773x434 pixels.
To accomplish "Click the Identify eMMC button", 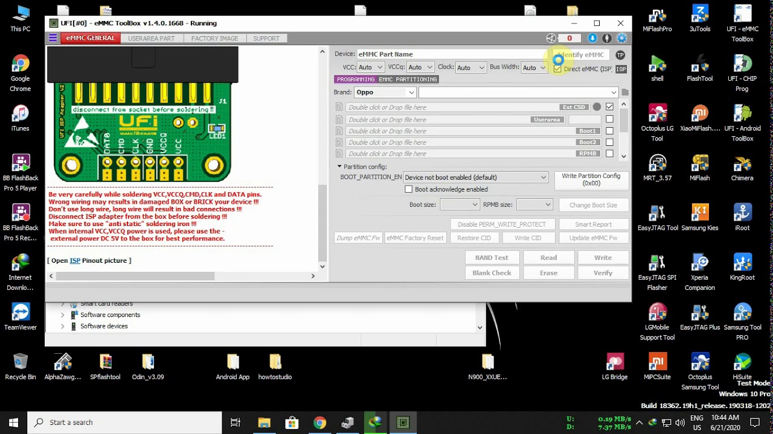I will tap(581, 55).
